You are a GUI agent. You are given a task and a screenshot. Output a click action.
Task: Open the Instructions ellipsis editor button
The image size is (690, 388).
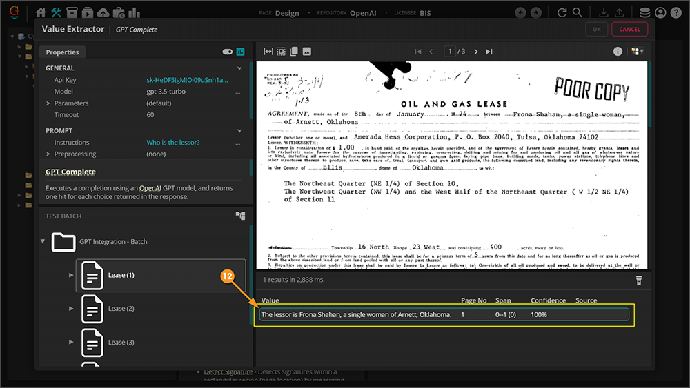(237, 143)
